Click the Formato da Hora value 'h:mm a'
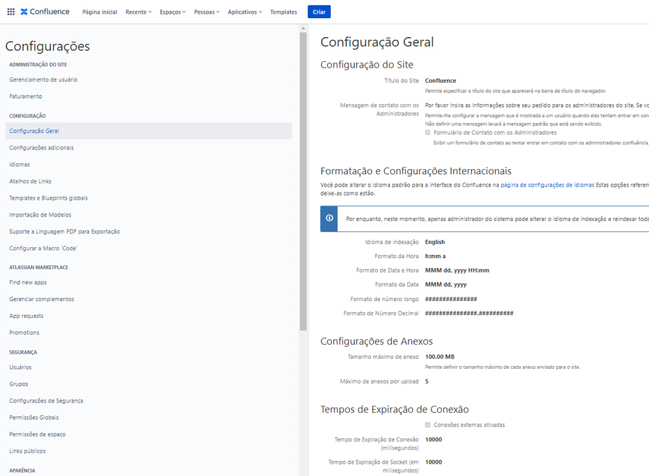Viewport: 649px width, 476px height. pos(435,256)
